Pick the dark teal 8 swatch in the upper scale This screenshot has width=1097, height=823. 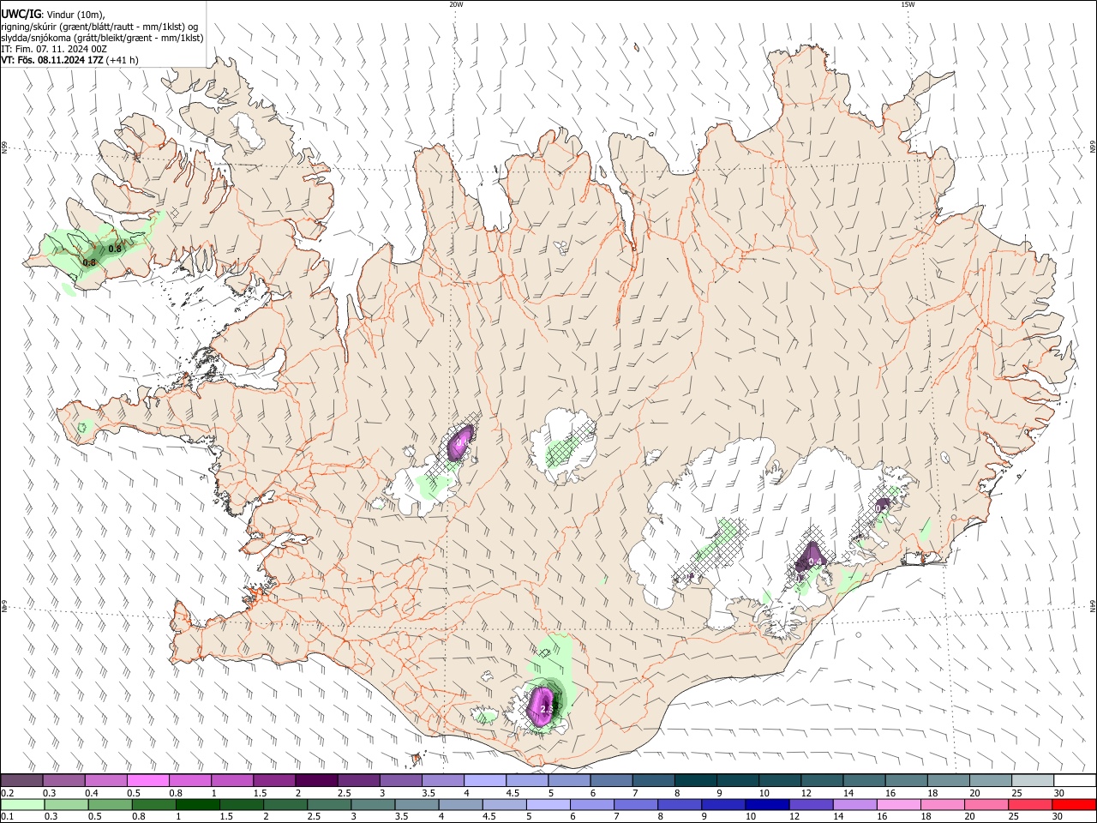(x=694, y=780)
